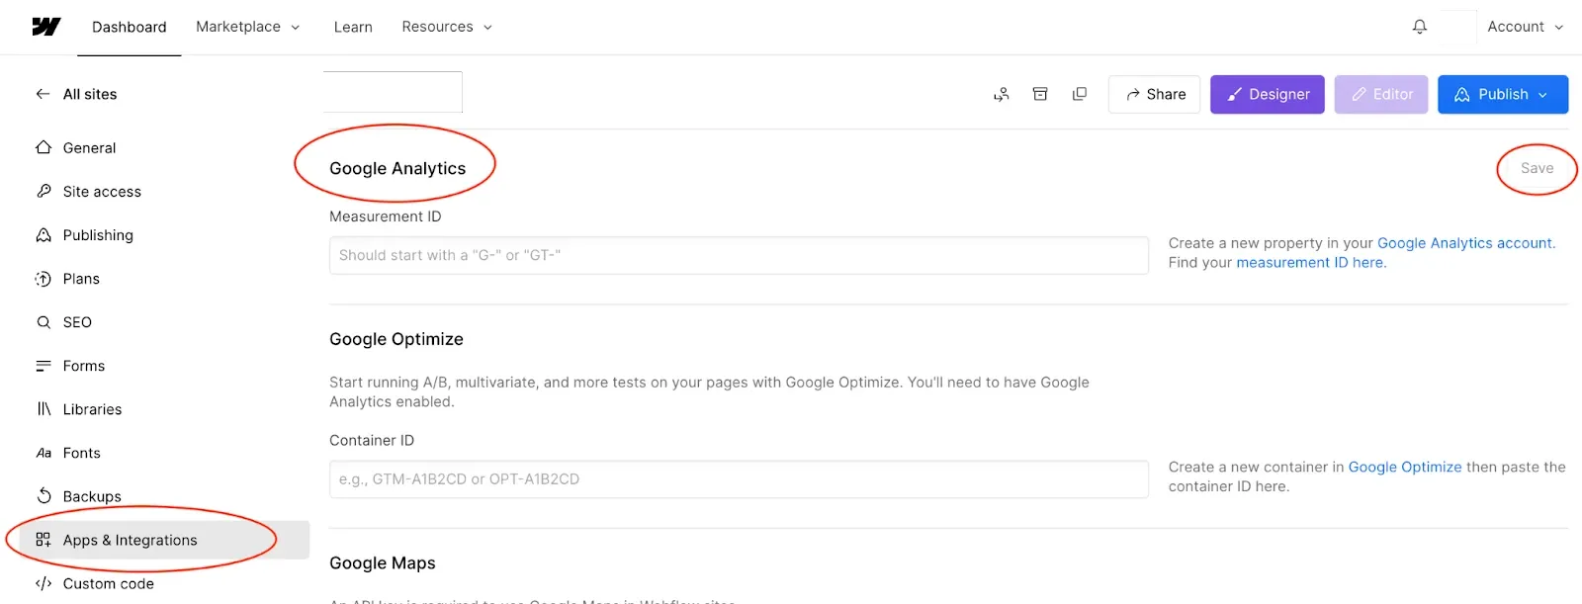Open the Custom code label
Viewport: 1582px width, 604px height.
click(x=109, y=583)
